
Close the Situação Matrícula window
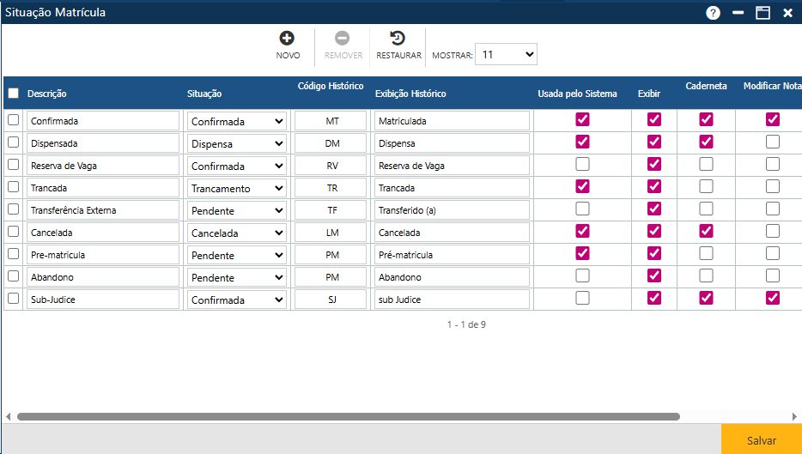(787, 13)
